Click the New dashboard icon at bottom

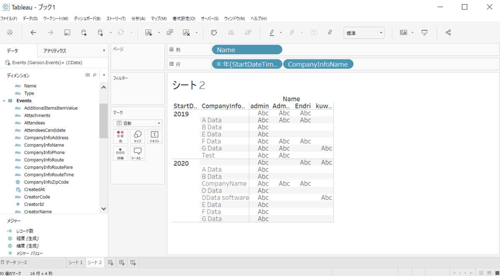(x=122, y=262)
